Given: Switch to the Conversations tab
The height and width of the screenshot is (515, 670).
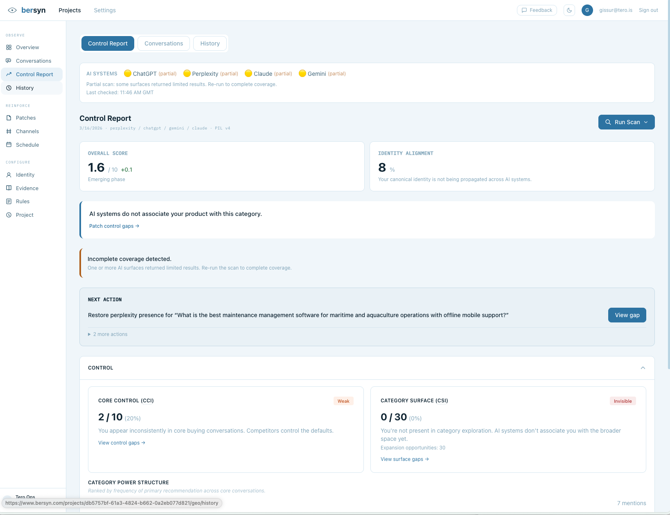Looking at the screenshot, I should click(x=164, y=43).
